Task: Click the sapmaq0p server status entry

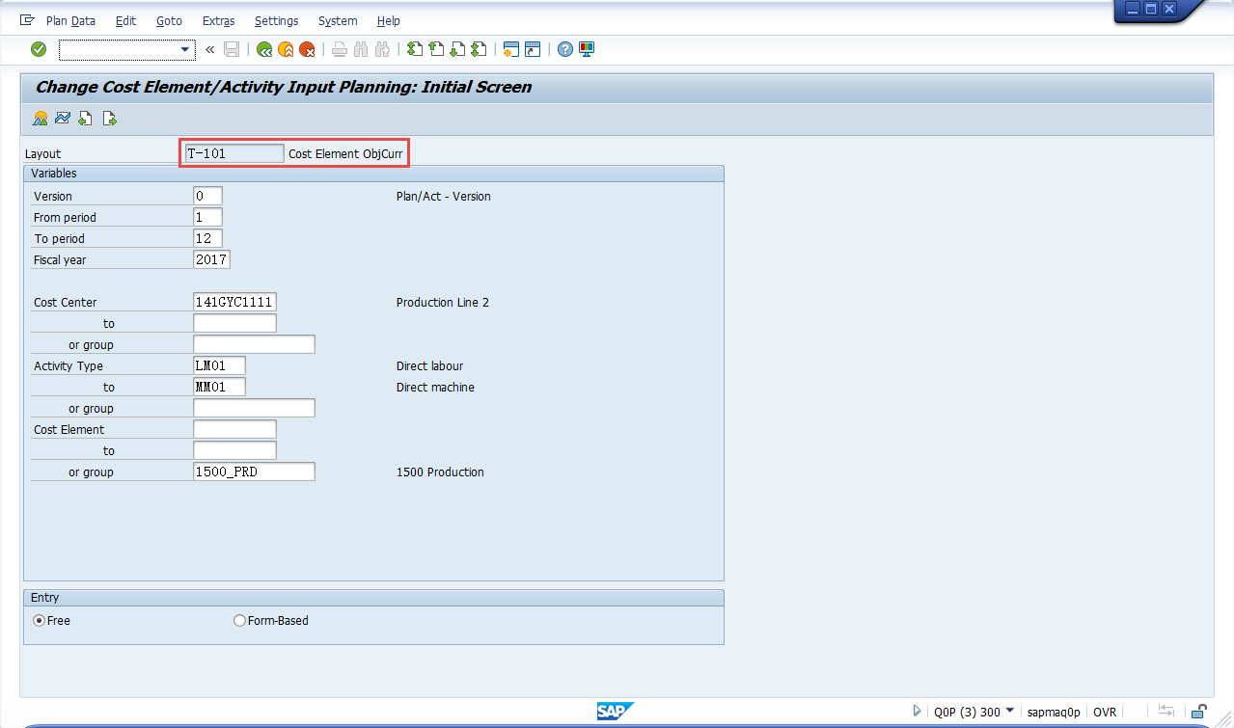Action: (x=1055, y=712)
